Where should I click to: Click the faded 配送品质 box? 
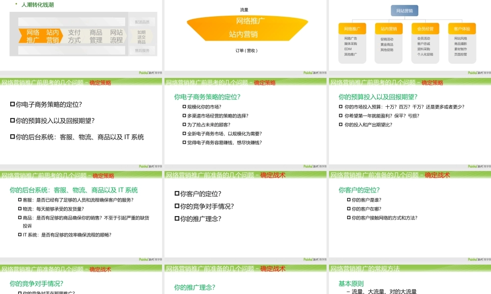click(x=142, y=22)
